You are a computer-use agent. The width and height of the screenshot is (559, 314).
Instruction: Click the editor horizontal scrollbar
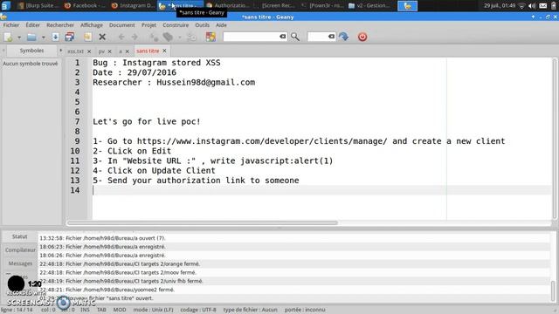click(203, 223)
